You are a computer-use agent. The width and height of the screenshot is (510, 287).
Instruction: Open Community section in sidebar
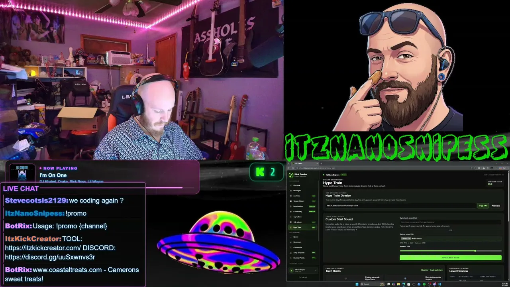[303, 211]
